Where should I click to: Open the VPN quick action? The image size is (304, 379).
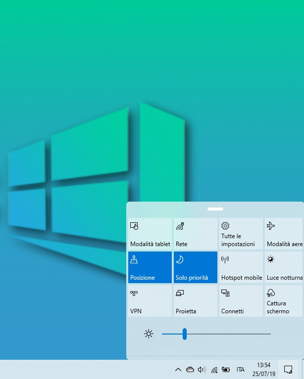coord(150,301)
